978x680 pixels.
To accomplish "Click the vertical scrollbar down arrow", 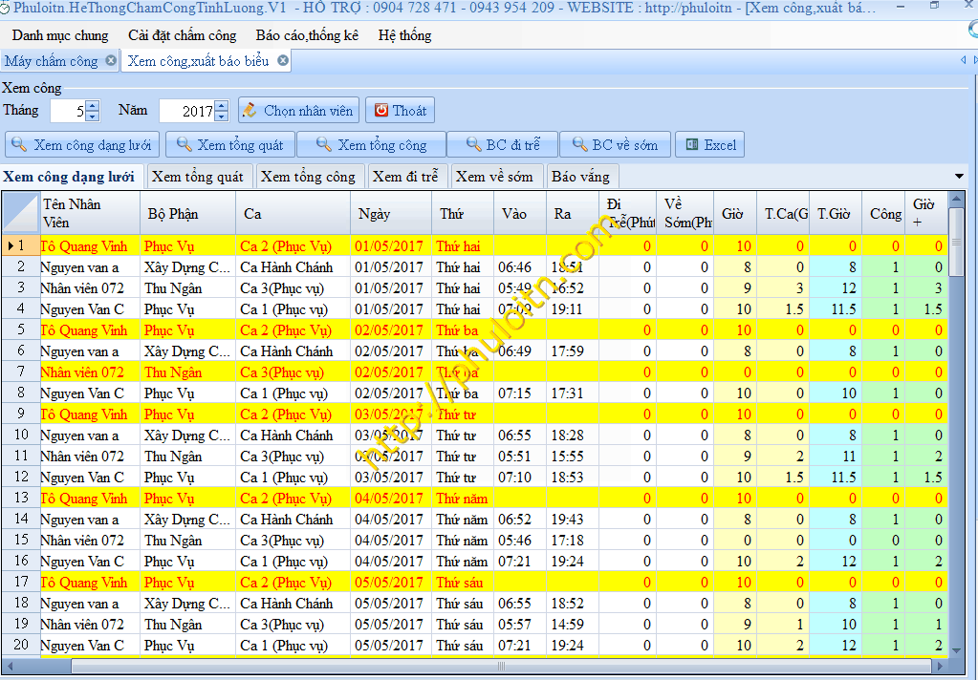I will click(956, 650).
